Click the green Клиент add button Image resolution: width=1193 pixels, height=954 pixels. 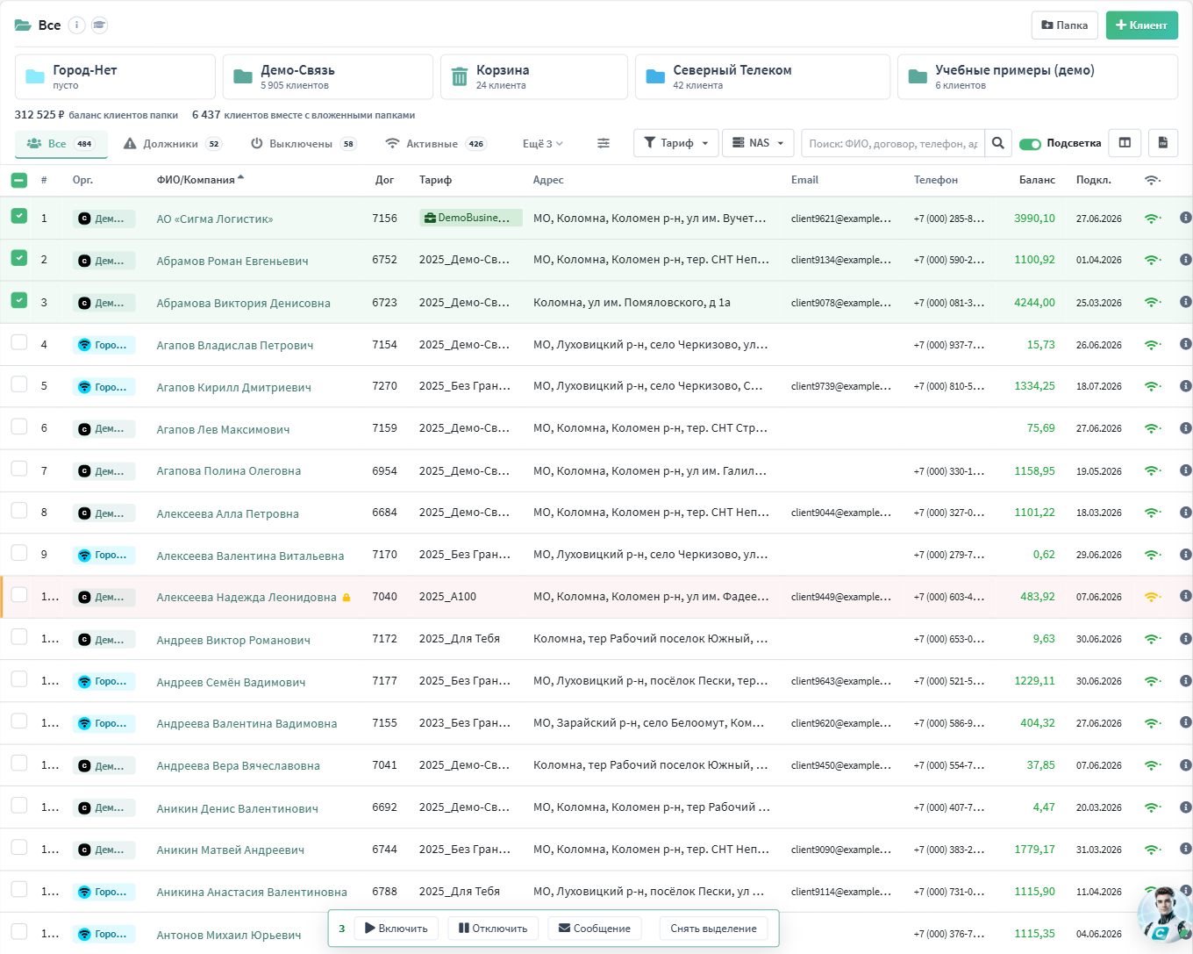tap(1141, 25)
